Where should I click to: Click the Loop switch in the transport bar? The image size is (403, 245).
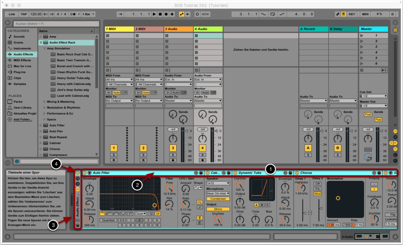click(x=272, y=14)
